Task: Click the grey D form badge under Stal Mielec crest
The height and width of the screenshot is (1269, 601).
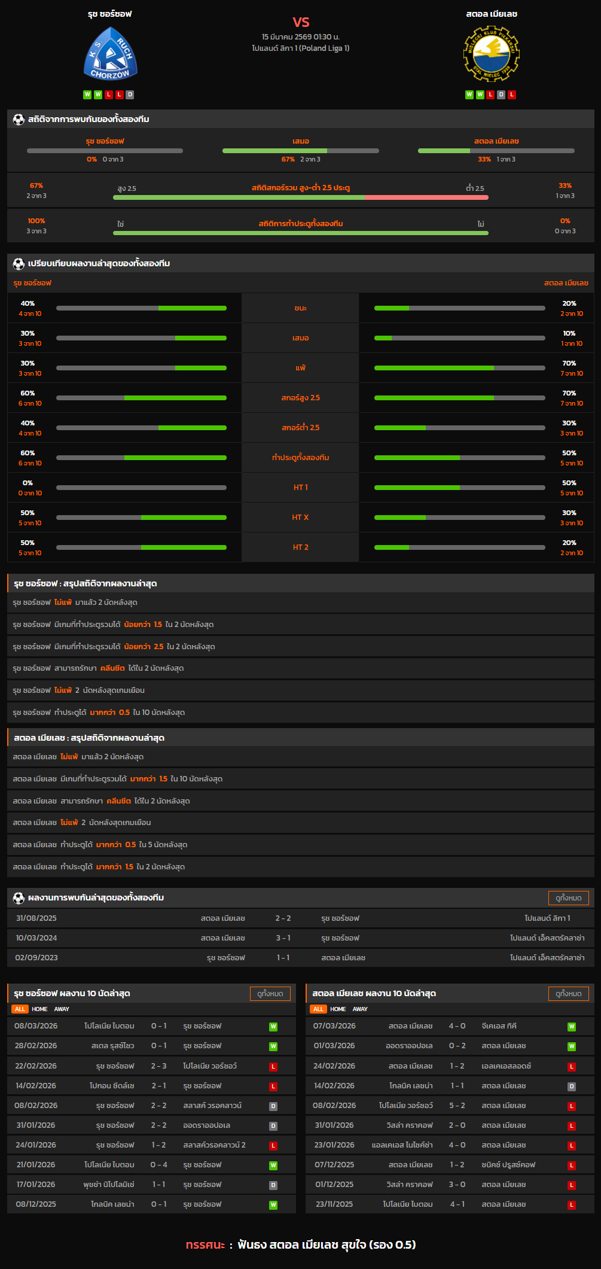Action: click(x=501, y=95)
